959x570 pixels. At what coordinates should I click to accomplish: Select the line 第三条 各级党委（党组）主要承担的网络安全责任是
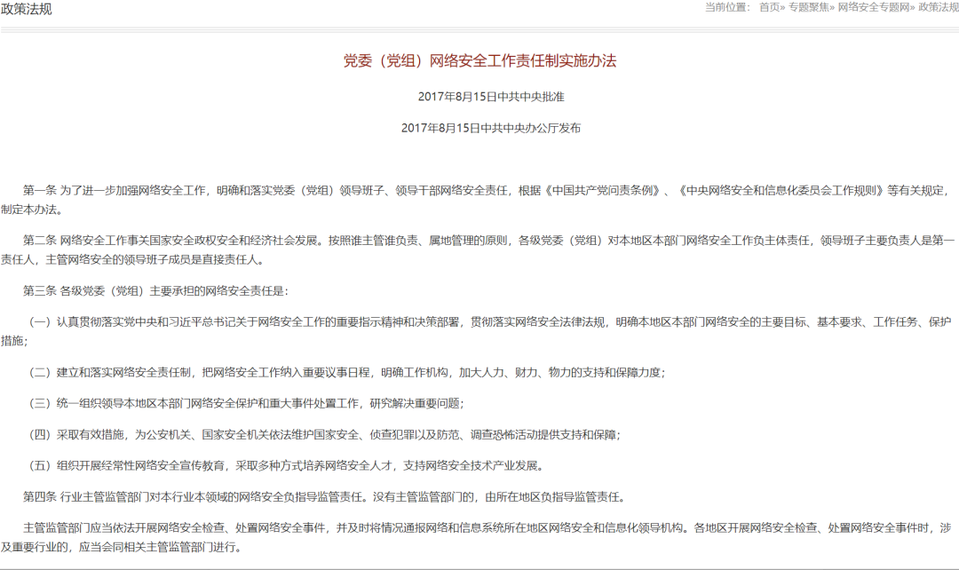[x=155, y=291]
